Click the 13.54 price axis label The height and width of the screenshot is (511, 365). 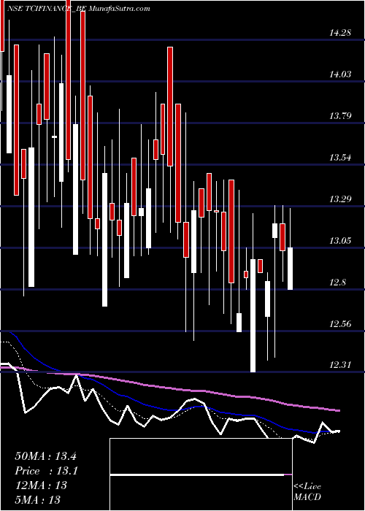[x=341, y=158]
